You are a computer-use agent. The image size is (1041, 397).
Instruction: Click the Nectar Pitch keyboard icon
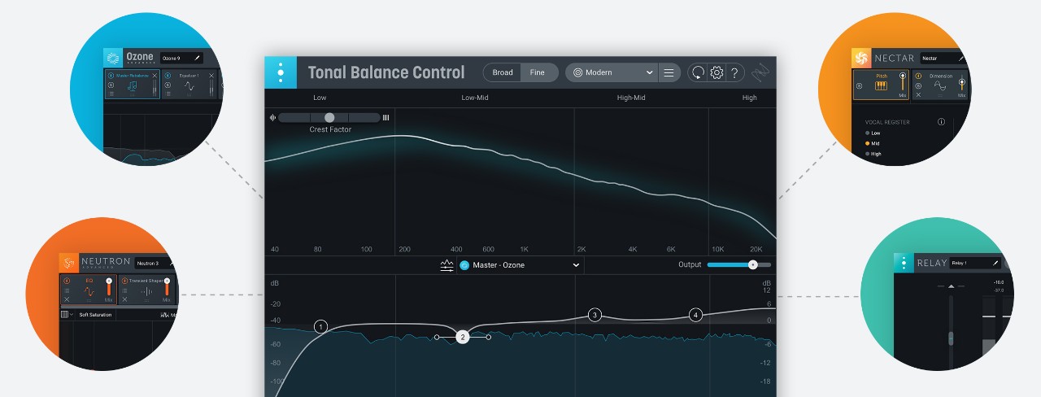pos(881,85)
